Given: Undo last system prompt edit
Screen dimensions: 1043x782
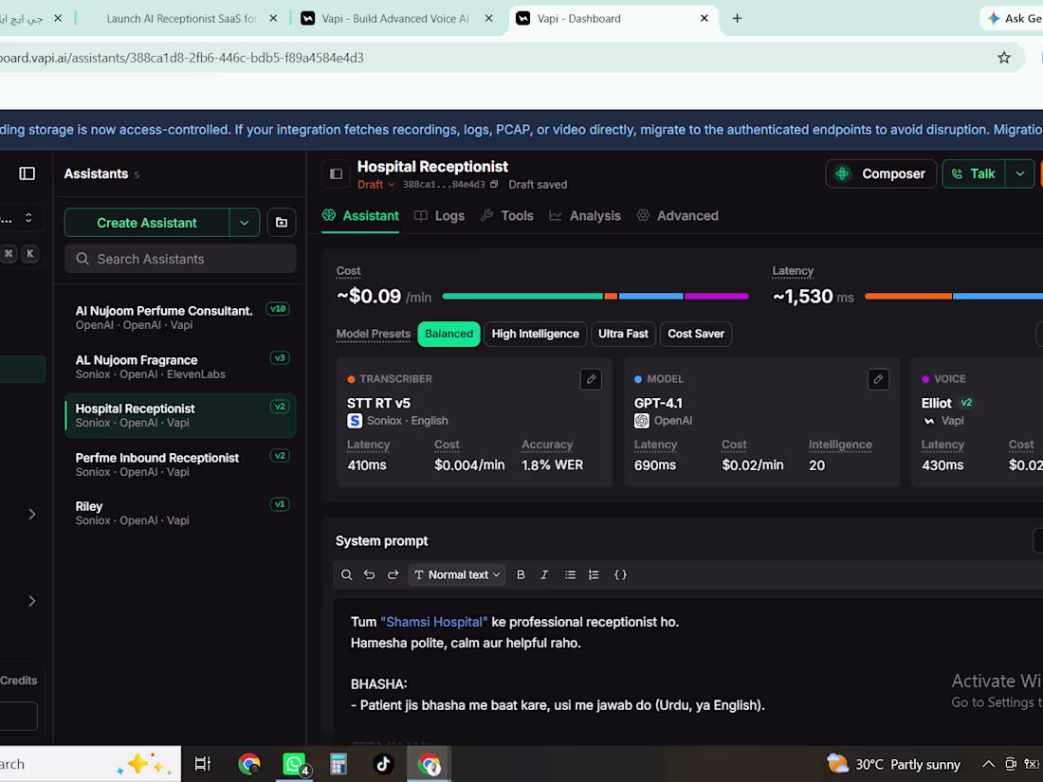Looking at the screenshot, I should point(369,574).
